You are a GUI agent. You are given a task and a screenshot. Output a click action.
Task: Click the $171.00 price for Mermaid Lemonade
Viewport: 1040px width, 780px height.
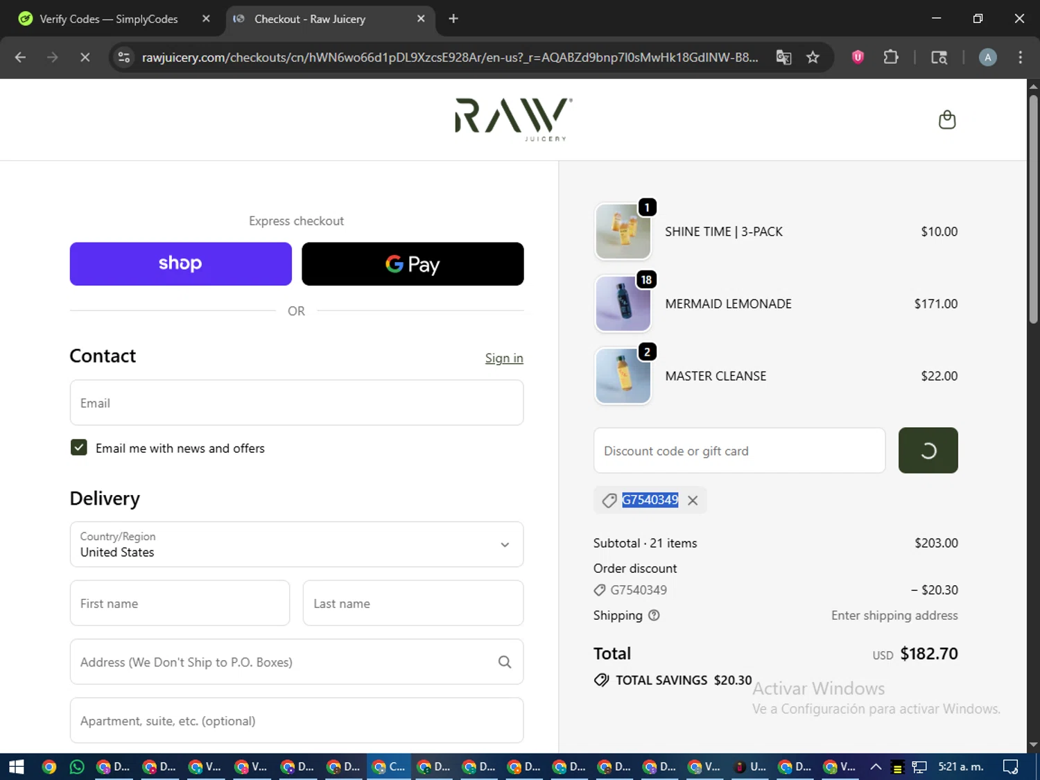pyautogui.click(x=936, y=304)
